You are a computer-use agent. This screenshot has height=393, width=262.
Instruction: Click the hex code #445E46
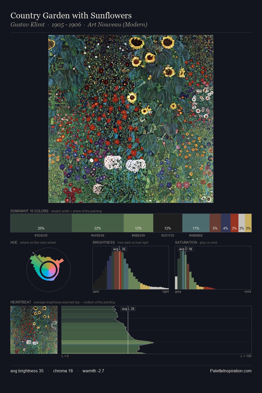tap(98, 236)
